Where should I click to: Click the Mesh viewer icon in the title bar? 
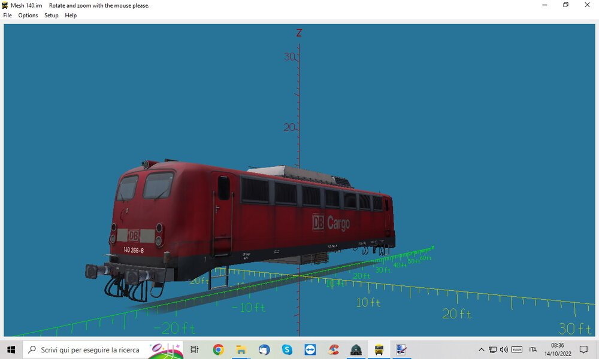click(5, 5)
